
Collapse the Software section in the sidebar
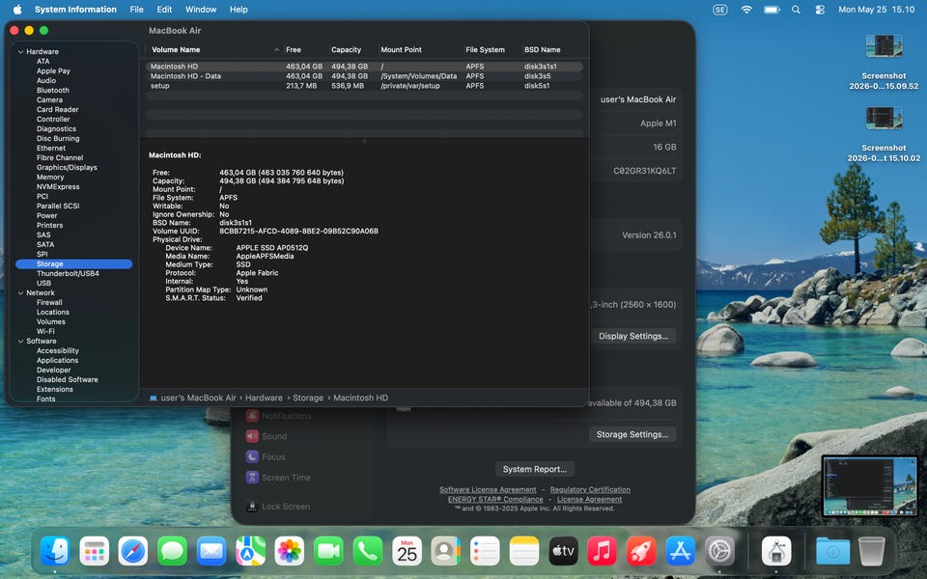tap(20, 342)
